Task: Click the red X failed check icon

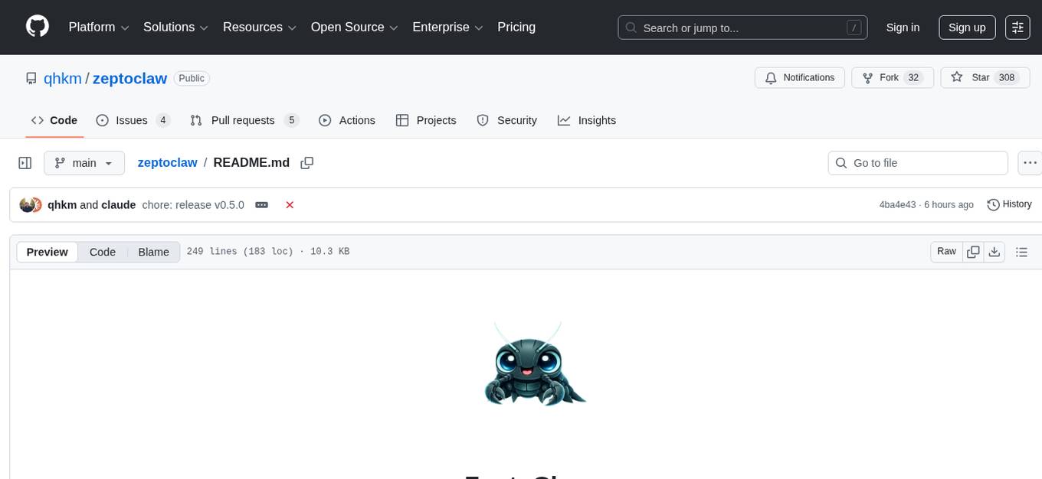Action: 290,204
